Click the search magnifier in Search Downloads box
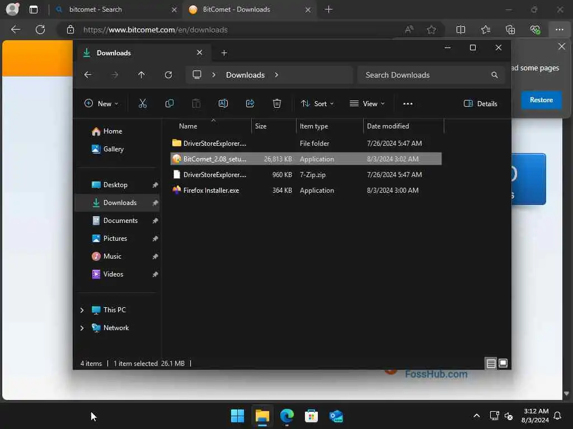Screen dimensions: 573x429 495,75
